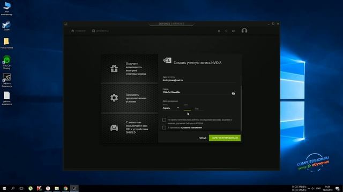Click the birth year input field
This screenshot has height=192, width=343.
pyautogui.click(x=199, y=108)
